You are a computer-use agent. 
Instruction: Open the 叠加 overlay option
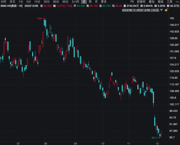pyautogui.click(x=152, y=2)
